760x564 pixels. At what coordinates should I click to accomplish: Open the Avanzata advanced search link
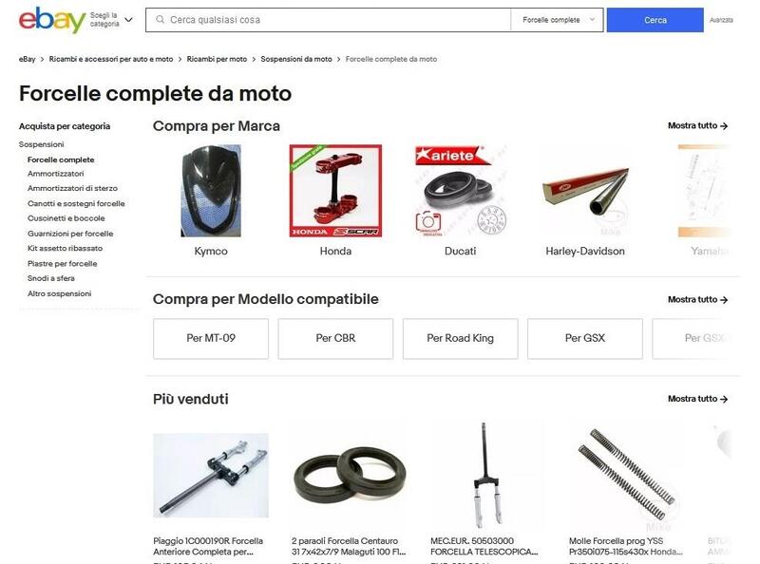click(721, 20)
